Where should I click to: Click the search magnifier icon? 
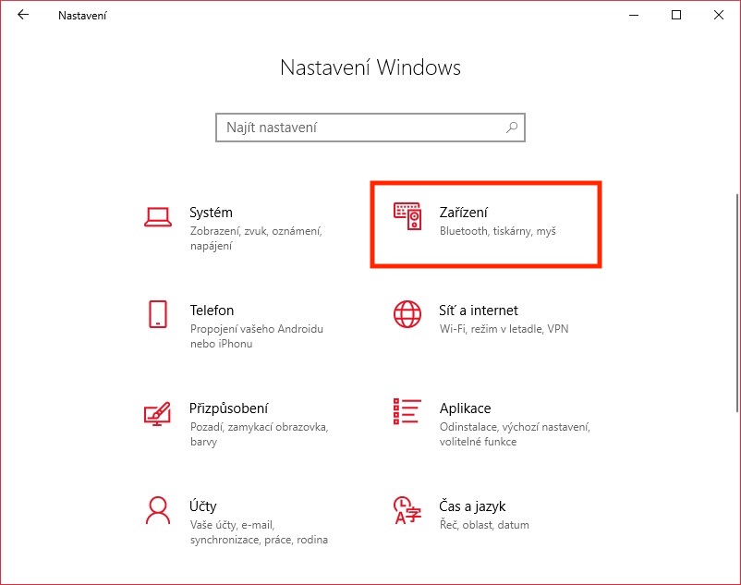[x=511, y=128]
